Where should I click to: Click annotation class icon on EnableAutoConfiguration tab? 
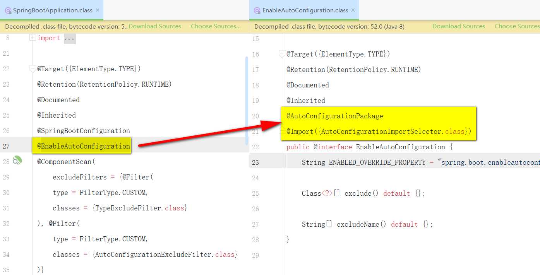click(257, 10)
